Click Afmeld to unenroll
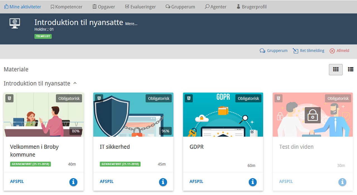The image size is (357, 195). pyautogui.click(x=339, y=51)
